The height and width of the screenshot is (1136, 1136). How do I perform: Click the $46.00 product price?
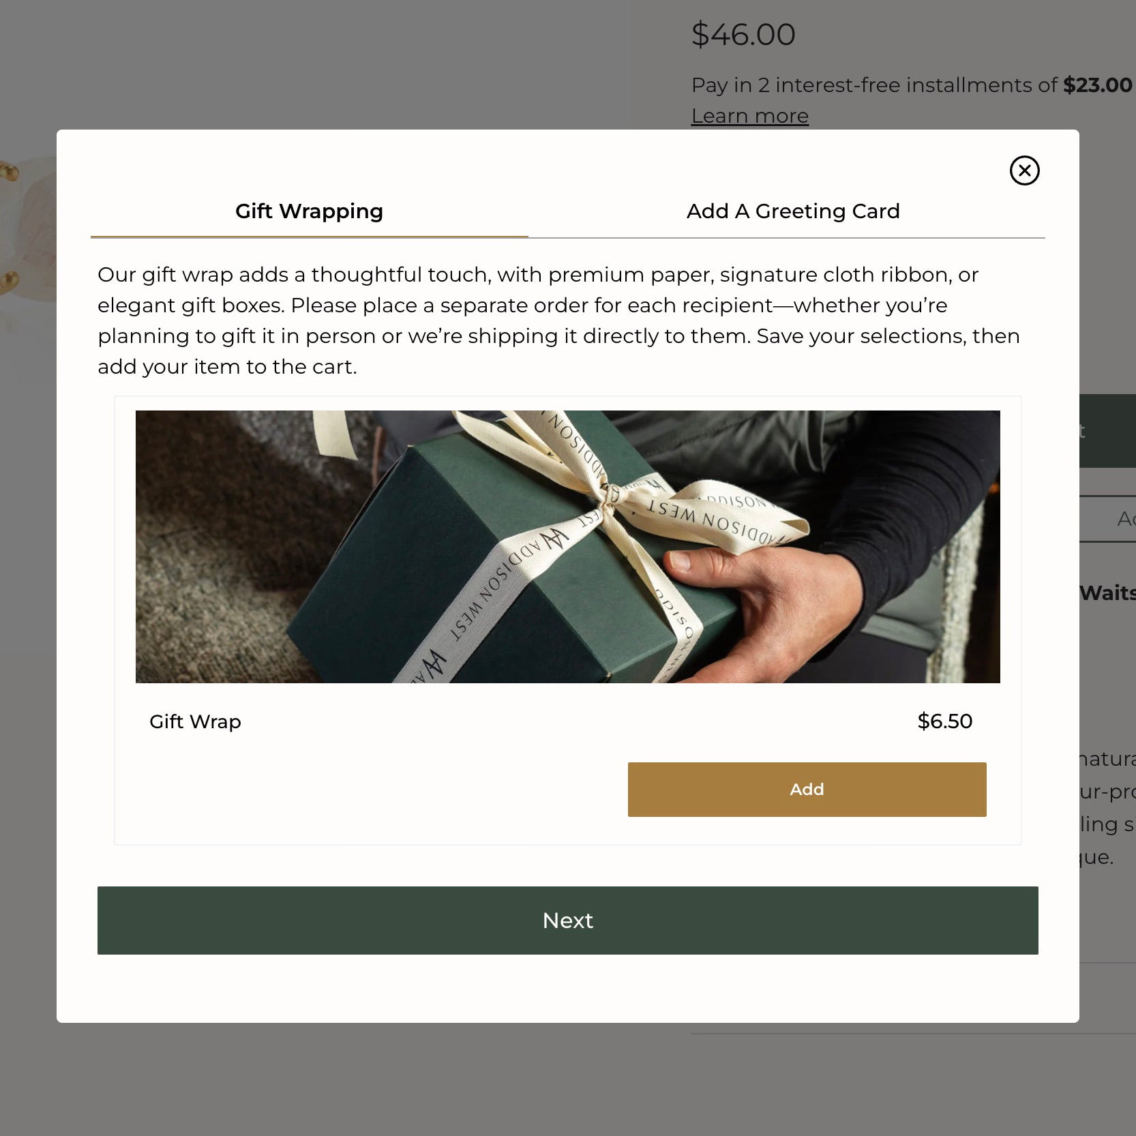click(743, 35)
